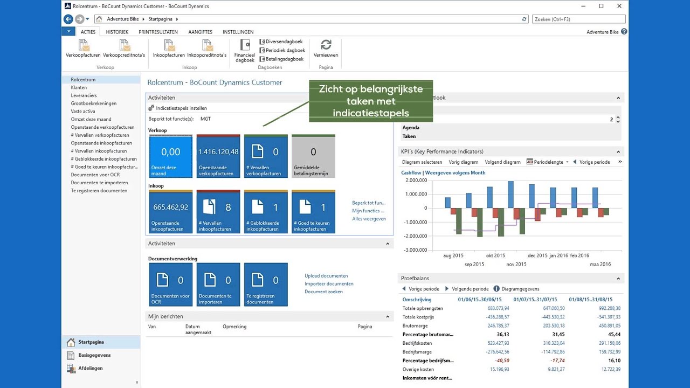The image size is (690, 388).
Task: Increase Outlook count stepper value
Action: click(618, 117)
